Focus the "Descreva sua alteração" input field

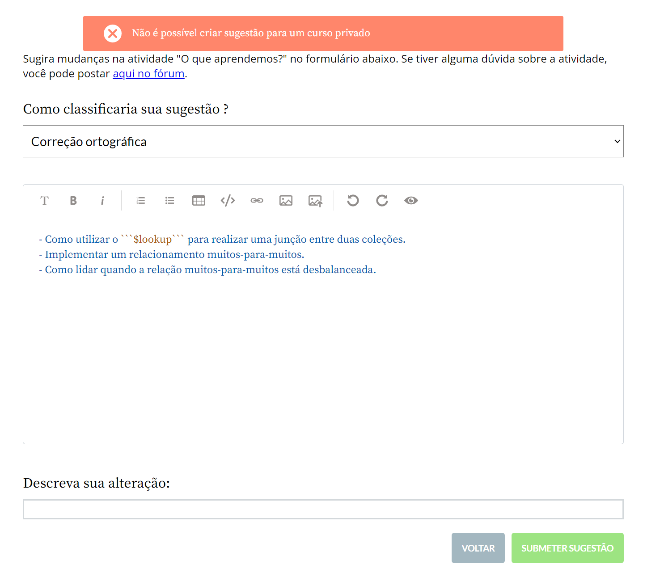click(323, 510)
